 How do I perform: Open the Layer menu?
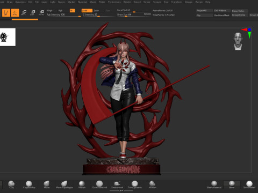click(45, 2)
